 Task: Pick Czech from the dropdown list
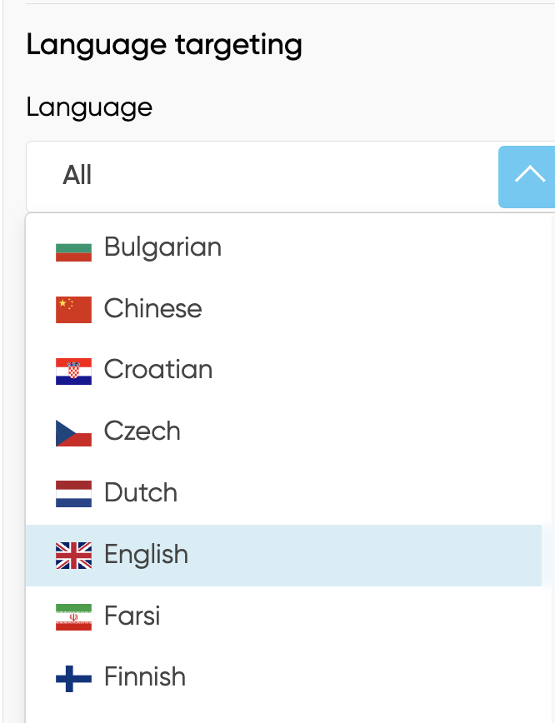(x=142, y=431)
